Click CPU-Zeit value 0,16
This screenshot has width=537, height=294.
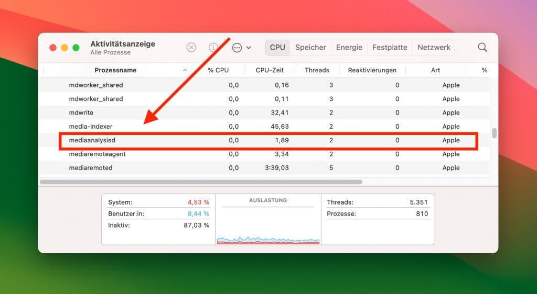click(282, 85)
